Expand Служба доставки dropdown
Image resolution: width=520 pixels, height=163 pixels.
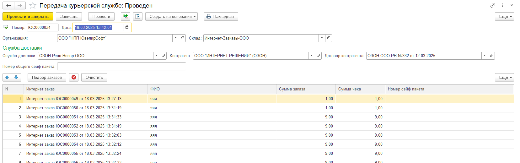click(156, 56)
